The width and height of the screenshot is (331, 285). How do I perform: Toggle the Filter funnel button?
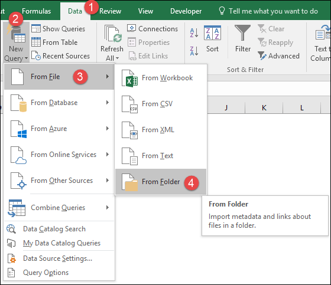(243, 39)
